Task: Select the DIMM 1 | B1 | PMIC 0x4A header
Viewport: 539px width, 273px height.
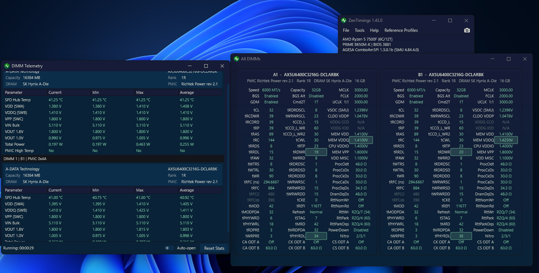Action: (x=113, y=159)
